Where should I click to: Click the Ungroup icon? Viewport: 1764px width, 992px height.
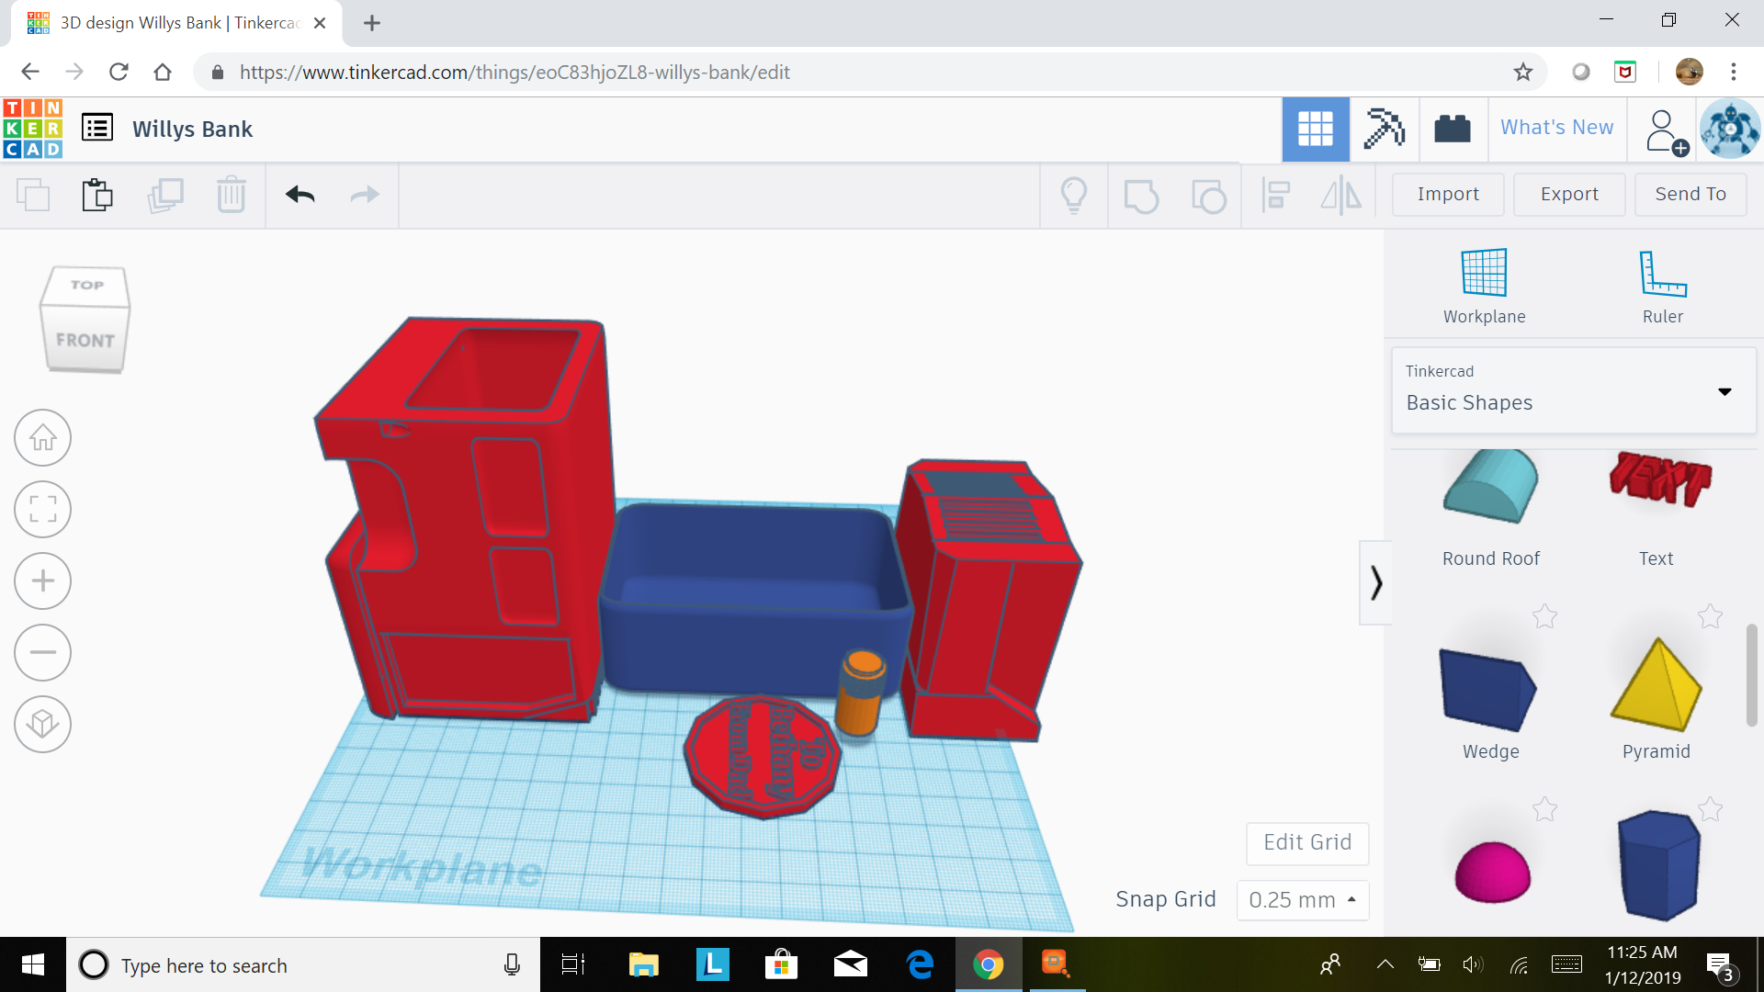coord(1208,195)
